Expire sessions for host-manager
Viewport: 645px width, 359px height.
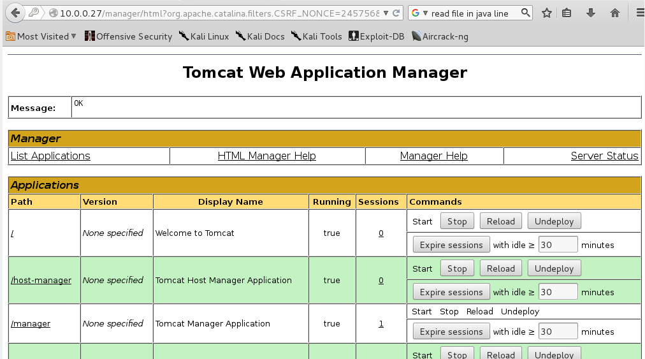[451, 292]
